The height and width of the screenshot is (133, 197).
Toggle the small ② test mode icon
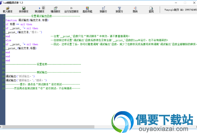point(44,8)
